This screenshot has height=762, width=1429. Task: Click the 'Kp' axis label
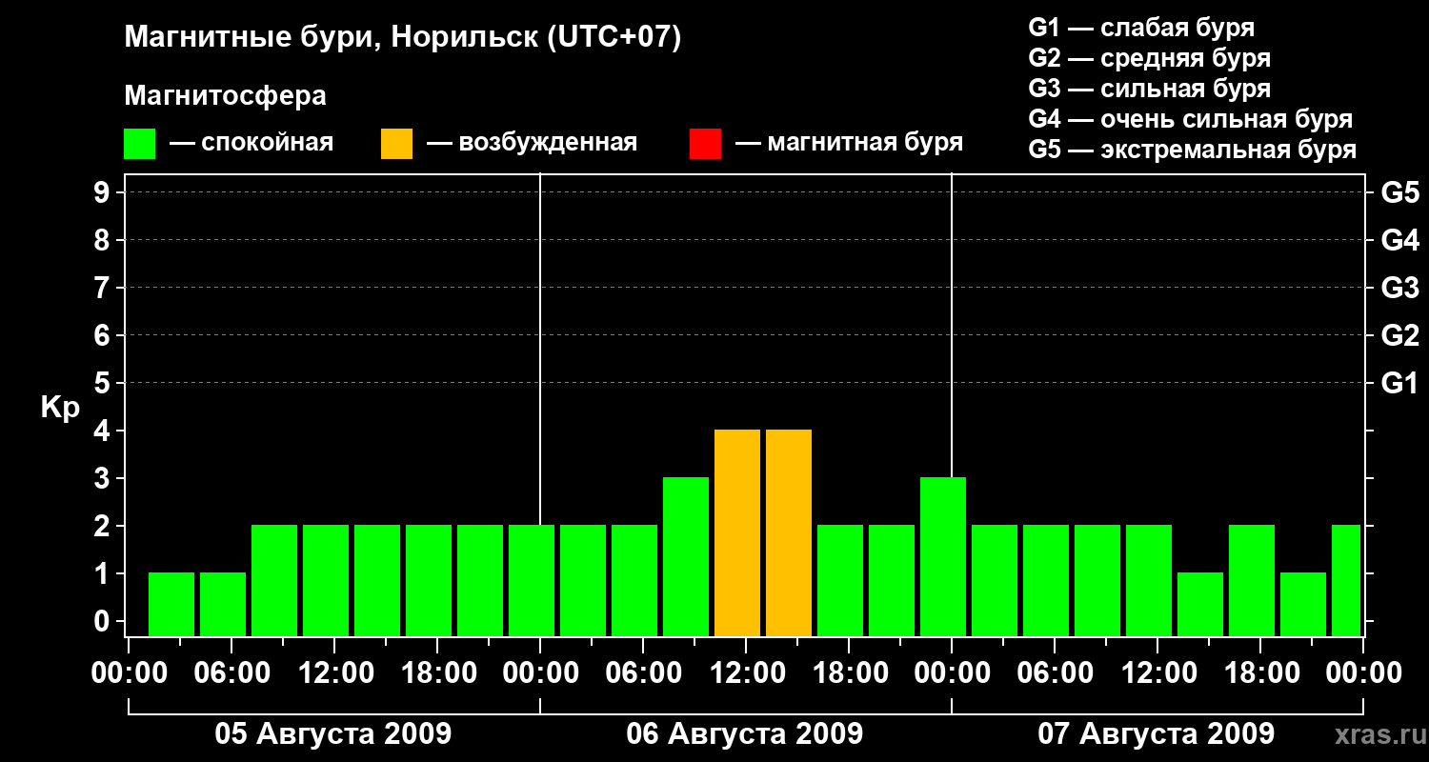[x=61, y=408]
